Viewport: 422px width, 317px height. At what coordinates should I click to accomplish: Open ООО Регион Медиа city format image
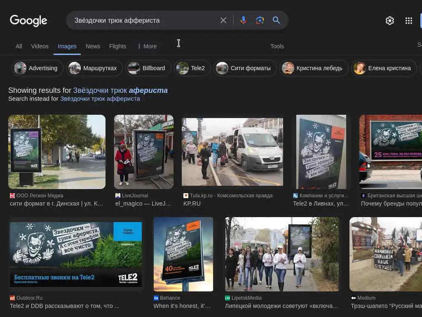tap(57, 152)
